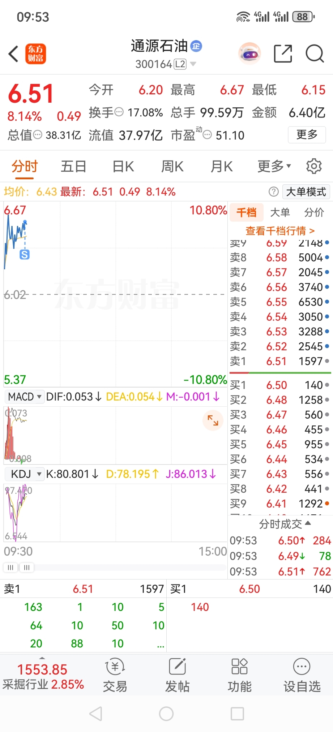Open chart settings gear icon

(x=314, y=166)
